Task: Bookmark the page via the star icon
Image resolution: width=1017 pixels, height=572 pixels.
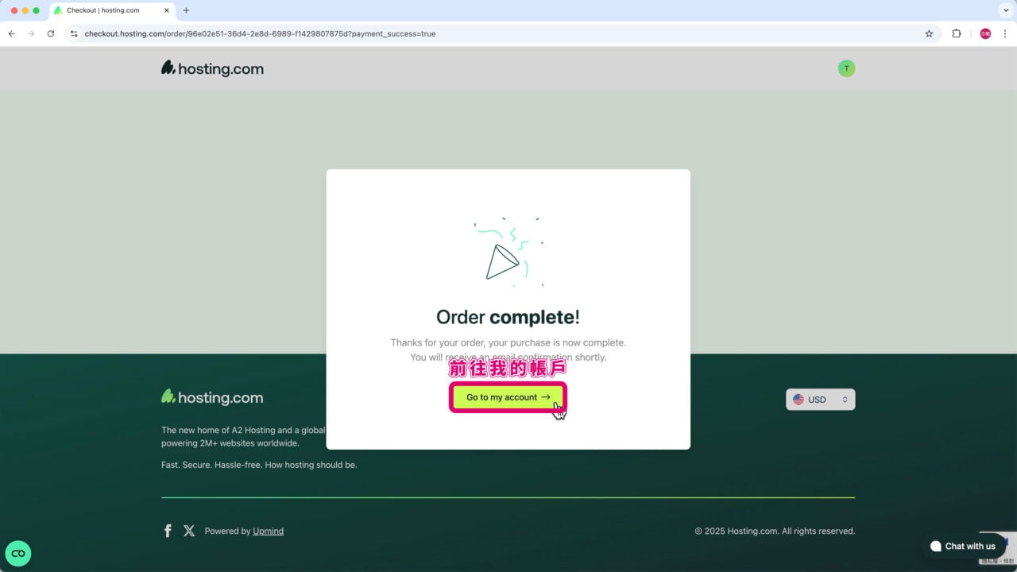Action: click(x=927, y=33)
